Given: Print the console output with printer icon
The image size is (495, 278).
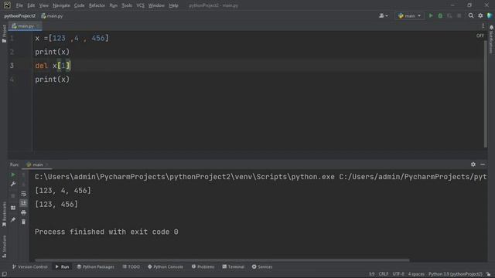Looking at the screenshot, I should [x=24, y=213].
